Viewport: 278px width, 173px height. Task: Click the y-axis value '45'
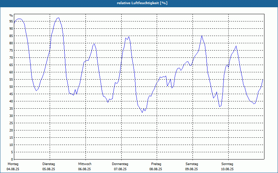coord(11,94)
